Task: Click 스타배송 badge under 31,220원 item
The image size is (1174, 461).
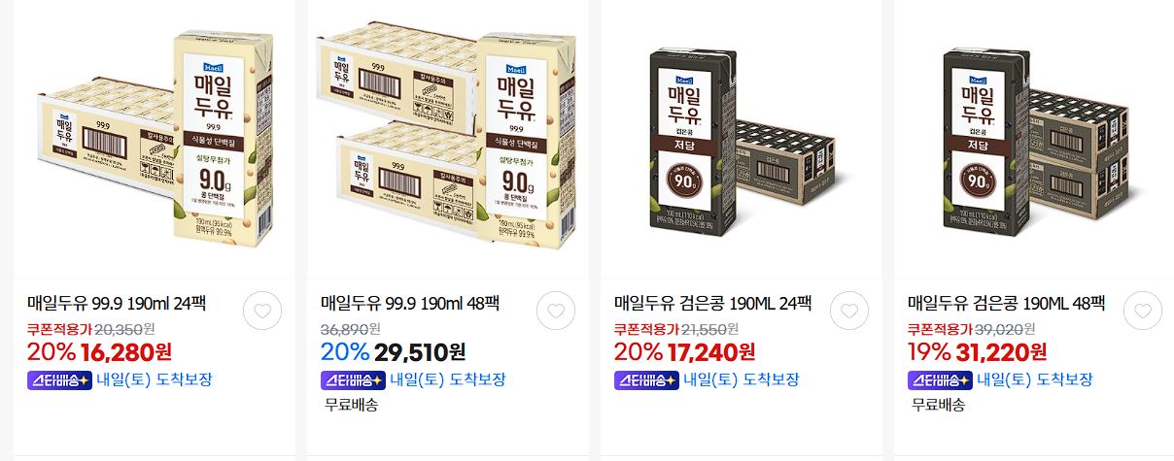Action: coord(940,379)
